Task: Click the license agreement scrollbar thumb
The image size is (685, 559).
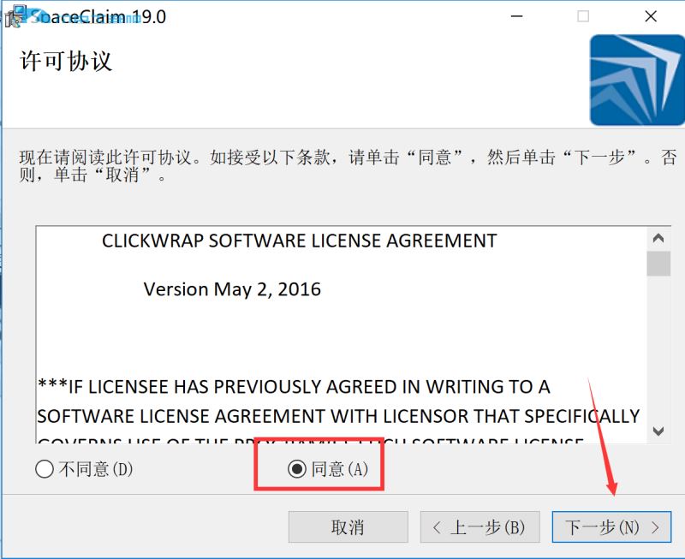Action: click(x=658, y=264)
